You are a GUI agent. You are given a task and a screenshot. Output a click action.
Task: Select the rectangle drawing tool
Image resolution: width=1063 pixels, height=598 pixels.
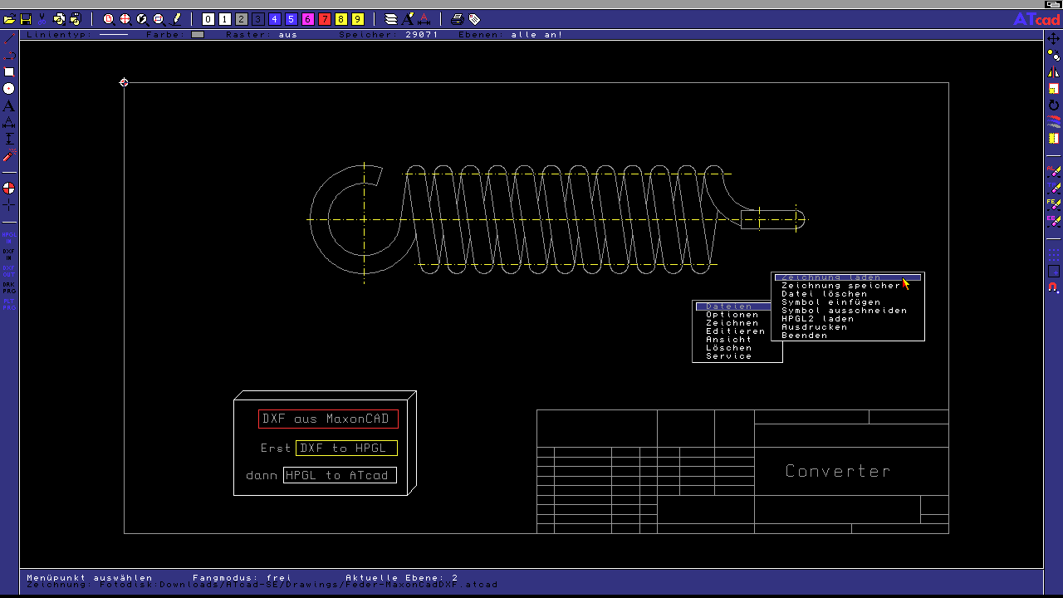point(9,72)
